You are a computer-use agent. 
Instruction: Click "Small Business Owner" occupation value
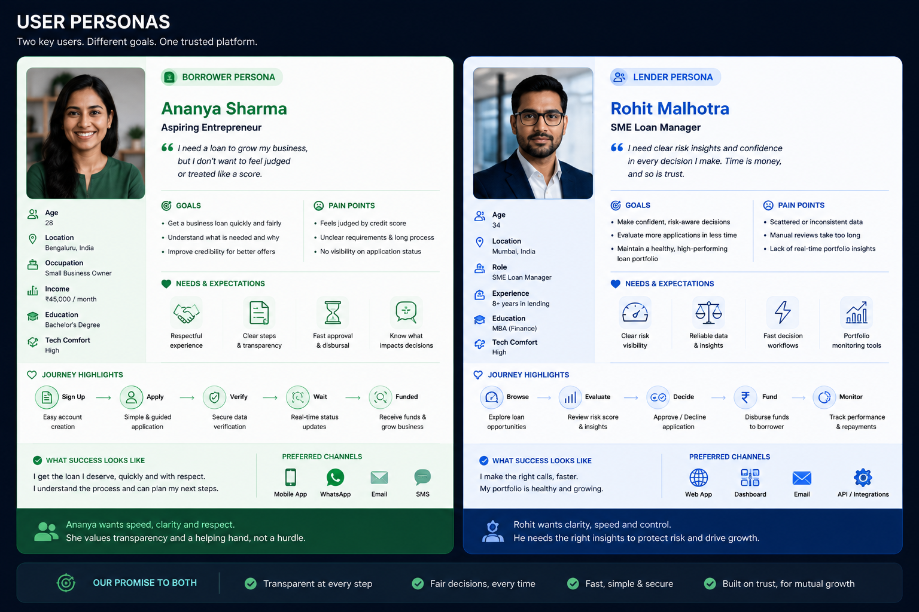(x=78, y=273)
